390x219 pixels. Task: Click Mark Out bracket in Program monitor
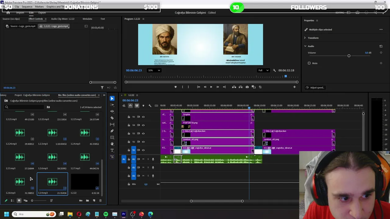click(188, 87)
